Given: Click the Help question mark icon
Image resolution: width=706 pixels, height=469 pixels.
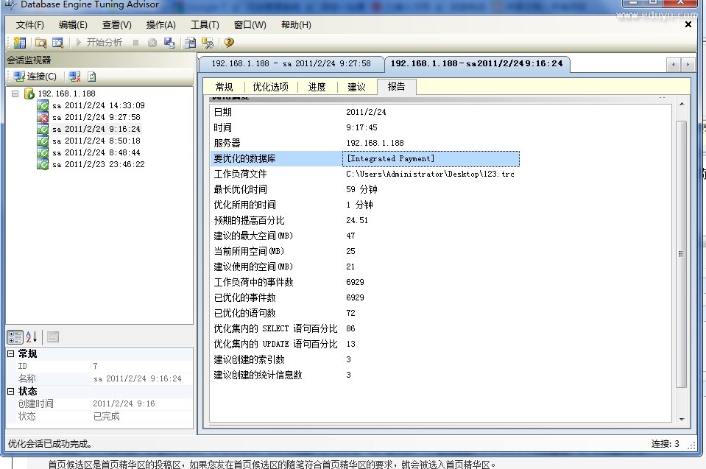Looking at the screenshot, I should 229,43.
